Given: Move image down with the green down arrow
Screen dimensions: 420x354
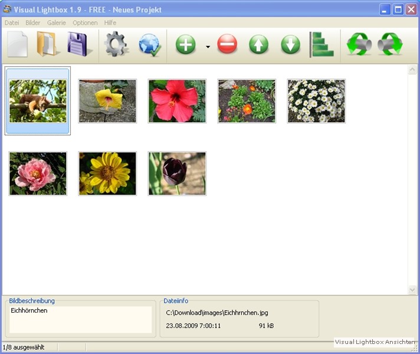Looking at the screenshot, I should click(290, 45).
